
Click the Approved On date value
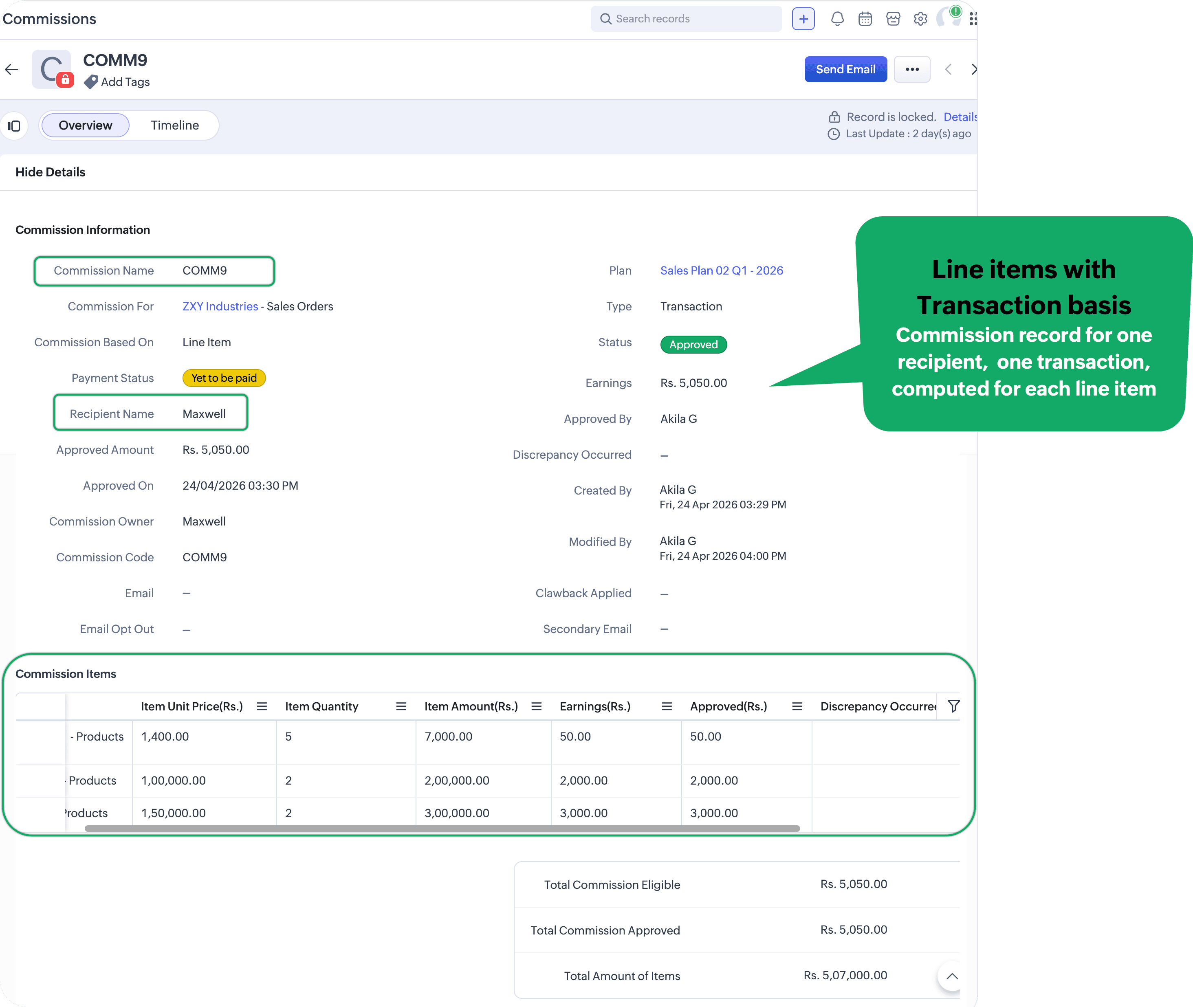coord(240,486)
